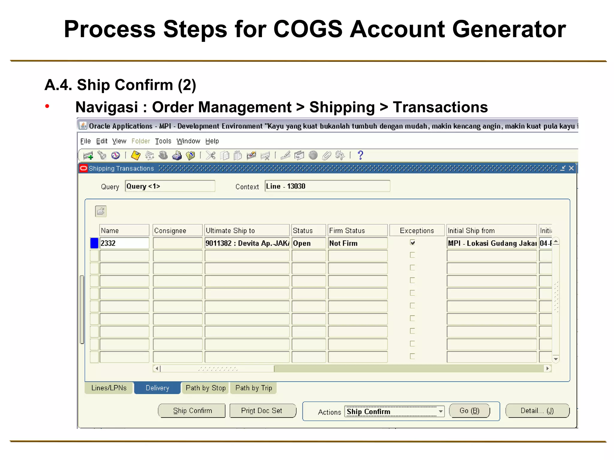Select the Delivery tab

tap(157, 388)
